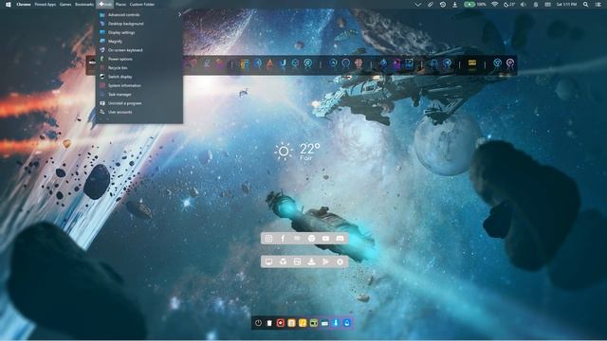The width and height of the screenshot is (607, 341).
Task: Open Facebook from the social launcher bar
Action: pos(283,239)
